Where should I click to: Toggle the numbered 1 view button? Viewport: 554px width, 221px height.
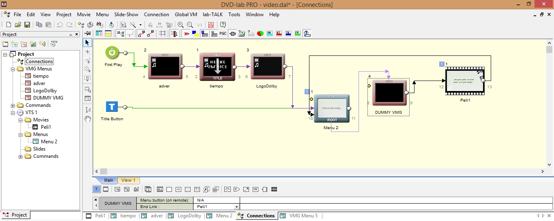pos(97,189)
